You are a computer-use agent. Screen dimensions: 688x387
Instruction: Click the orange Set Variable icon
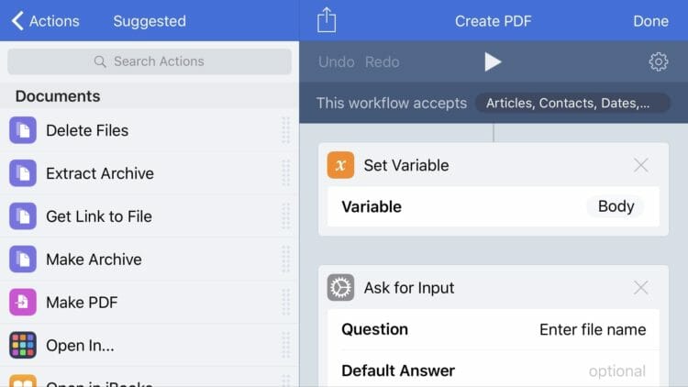340,165
